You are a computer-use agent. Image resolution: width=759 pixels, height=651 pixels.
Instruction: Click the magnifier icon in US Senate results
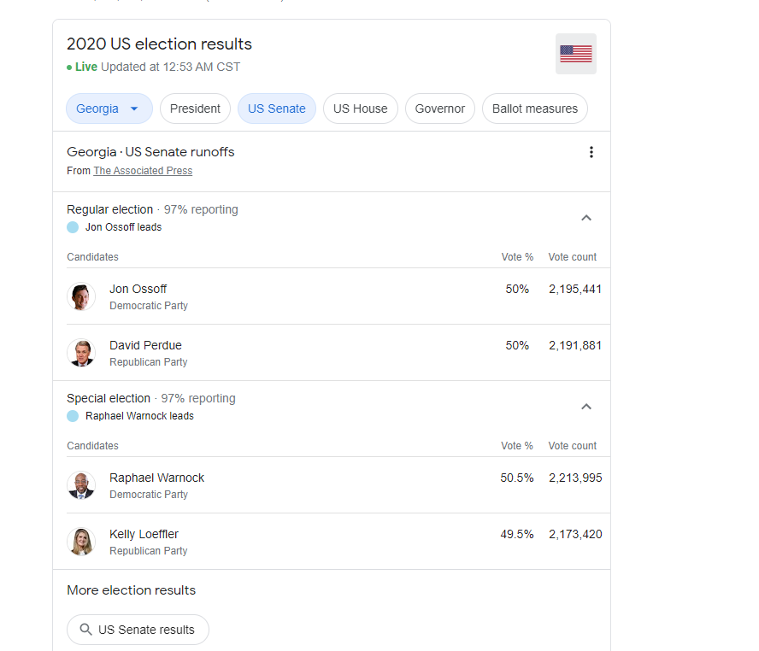pos(85,630)
